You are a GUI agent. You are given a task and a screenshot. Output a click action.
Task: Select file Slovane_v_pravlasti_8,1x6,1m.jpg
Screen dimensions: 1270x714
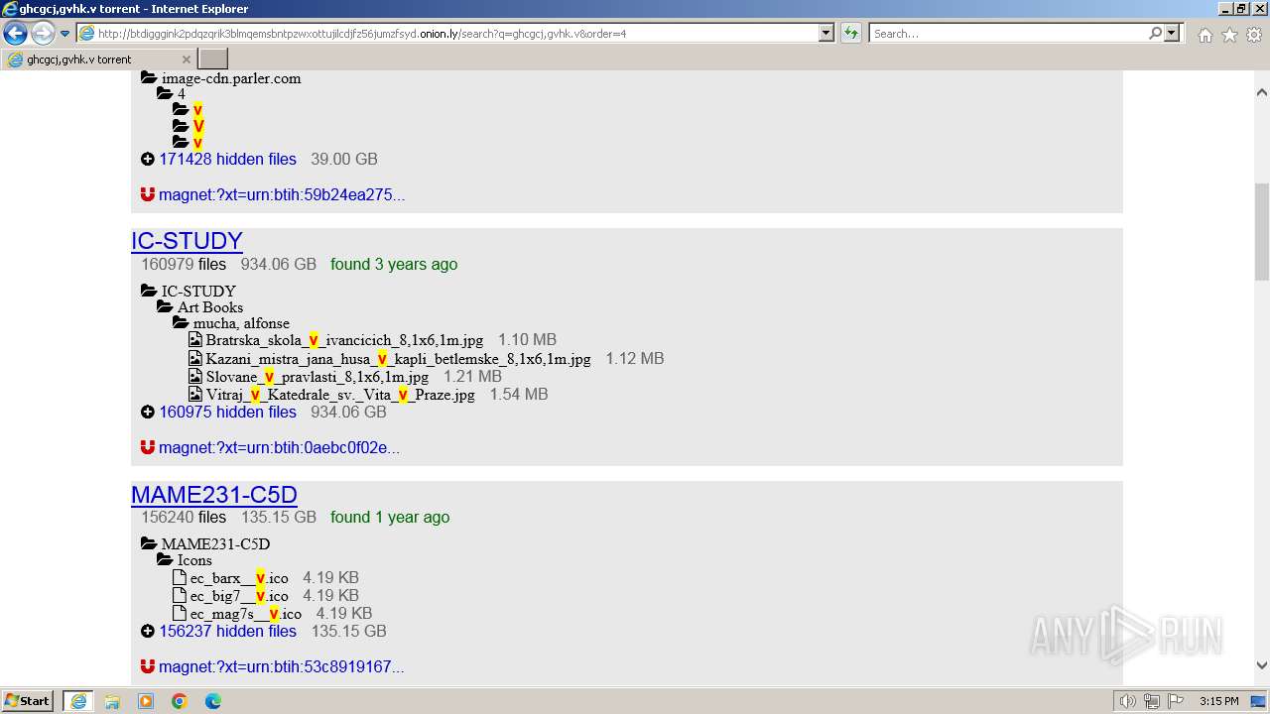click(317, 376)
